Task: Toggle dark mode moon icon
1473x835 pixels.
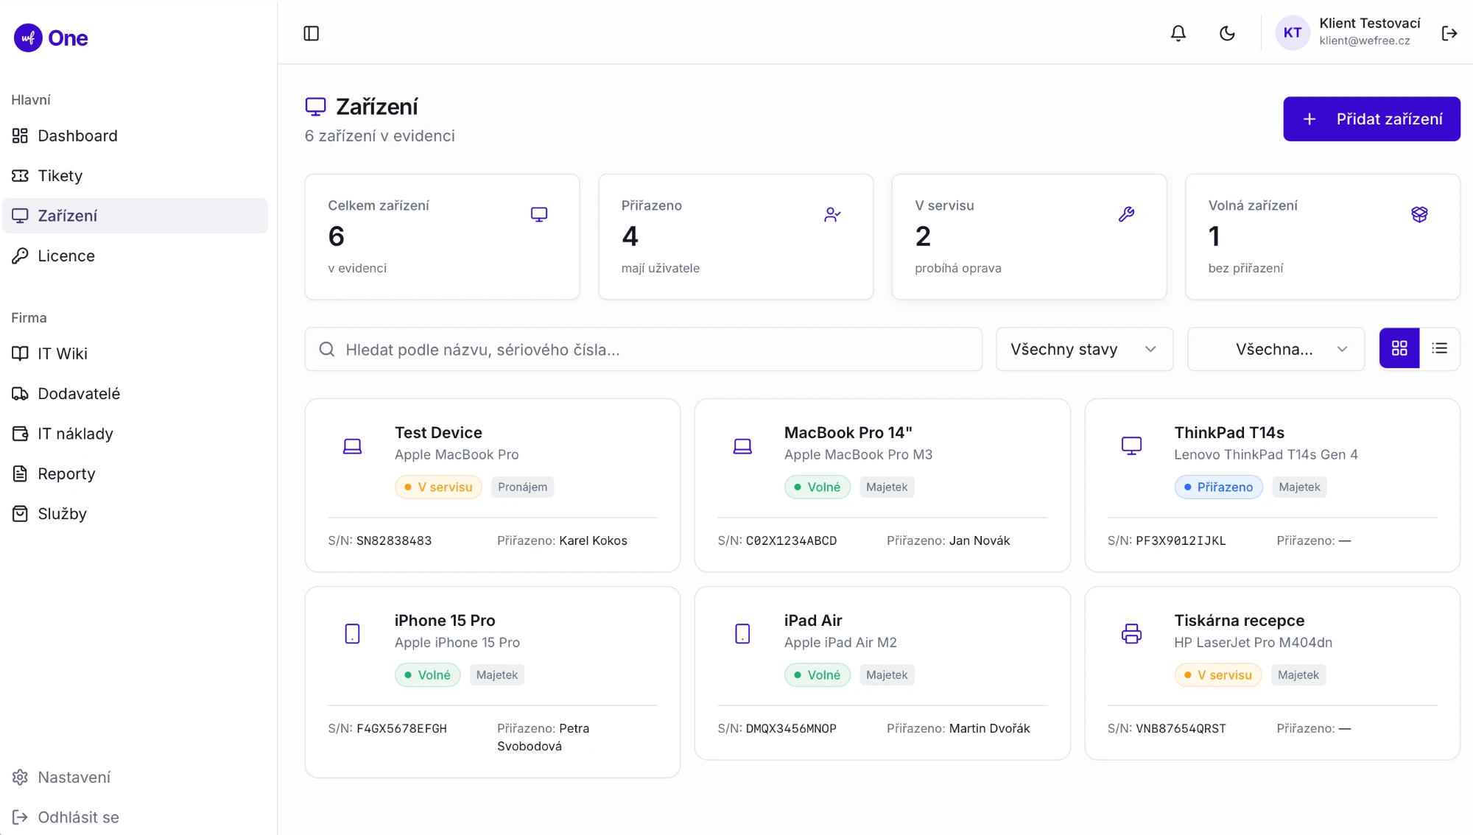Action: [x=1227, y=33]
